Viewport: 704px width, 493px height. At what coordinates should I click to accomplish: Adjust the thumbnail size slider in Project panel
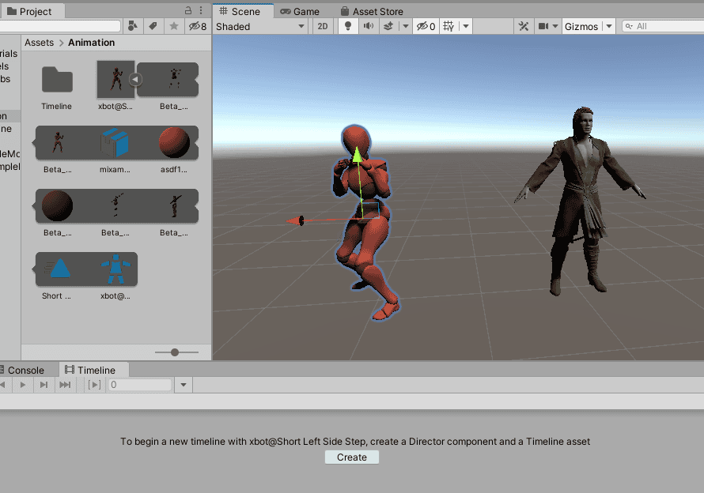(176, 352)
